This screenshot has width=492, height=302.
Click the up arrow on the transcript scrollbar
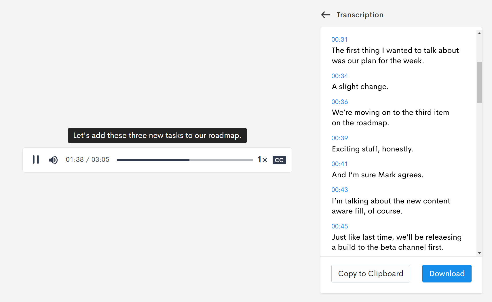pos(479,33)
